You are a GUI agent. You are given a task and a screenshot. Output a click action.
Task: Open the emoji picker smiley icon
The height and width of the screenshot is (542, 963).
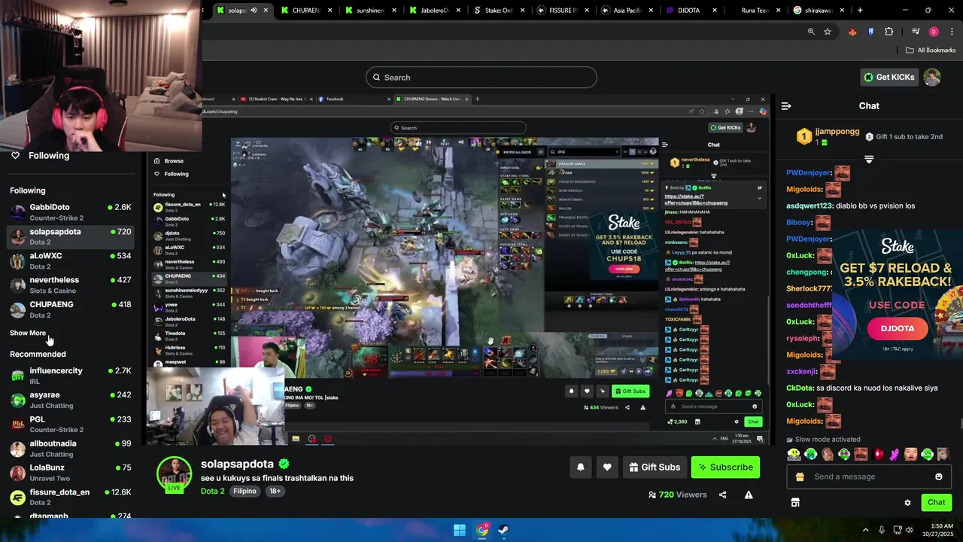(x=938, y=477)
